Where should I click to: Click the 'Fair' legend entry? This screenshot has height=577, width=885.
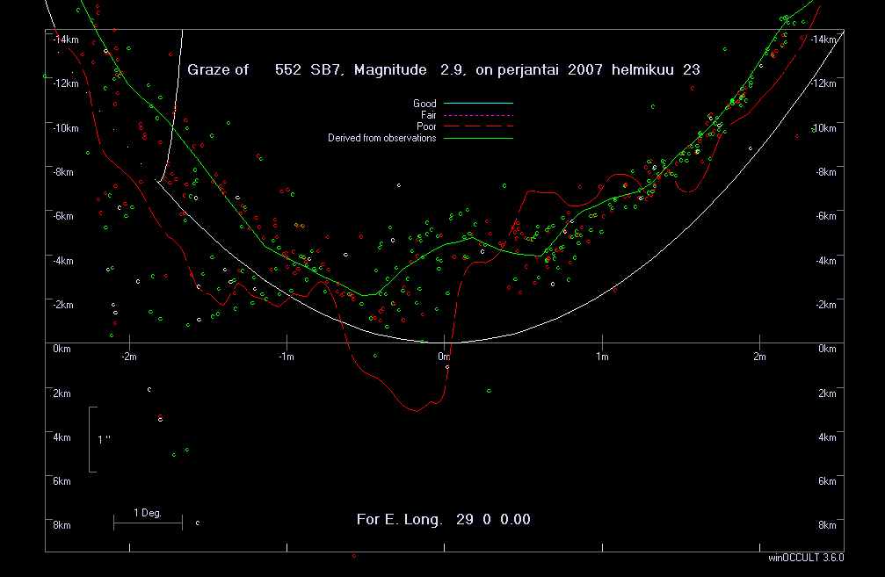(428, 115)
